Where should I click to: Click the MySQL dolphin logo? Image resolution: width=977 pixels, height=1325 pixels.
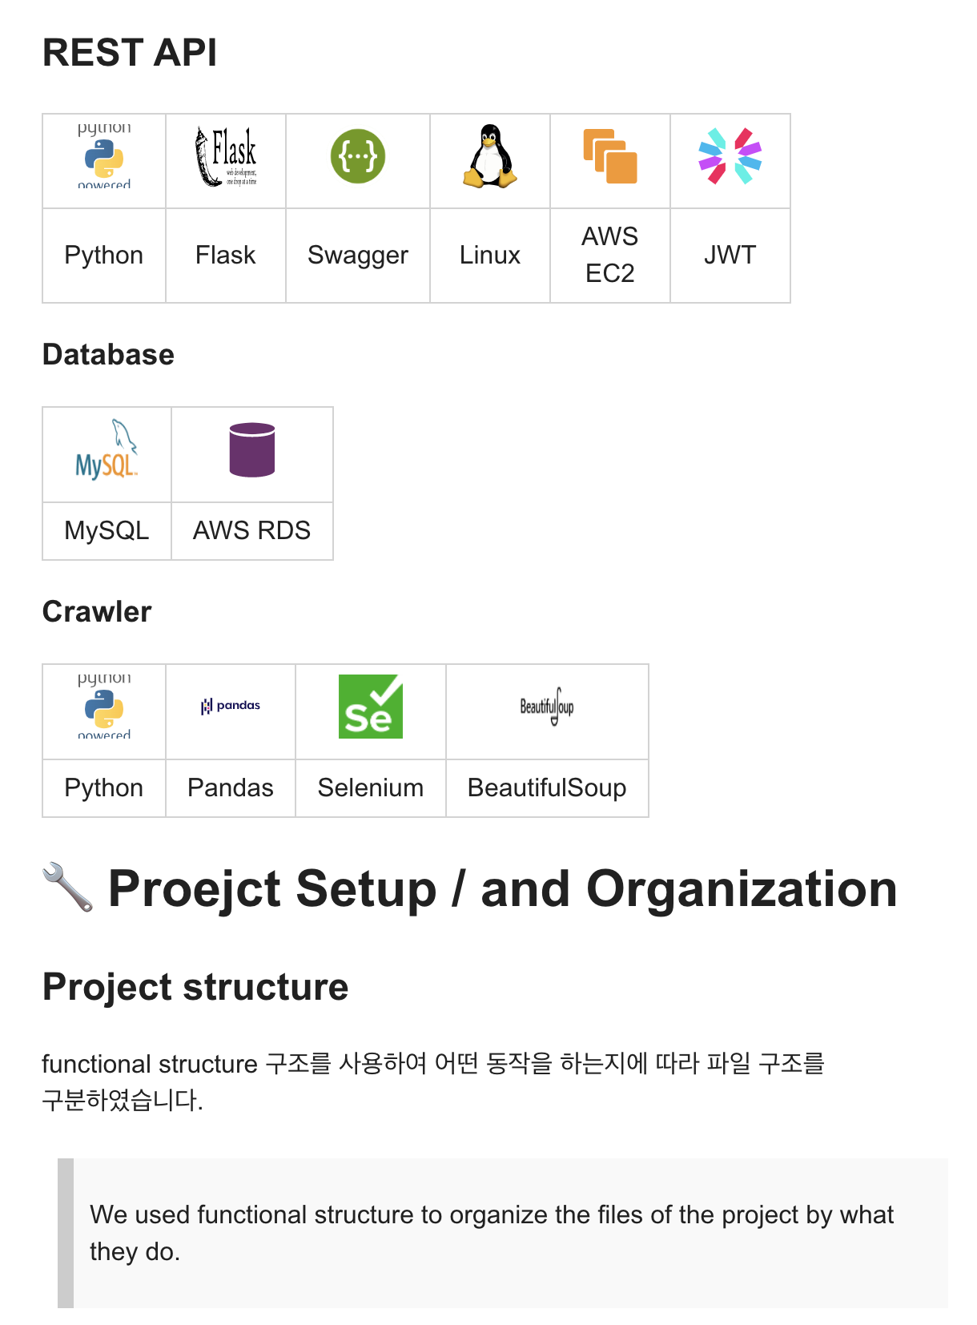tap(107, 449)
